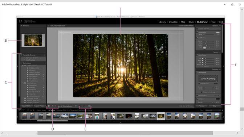Open the Use photos dropdown in toolbar
244x137 pixels.
pos(67,106)
